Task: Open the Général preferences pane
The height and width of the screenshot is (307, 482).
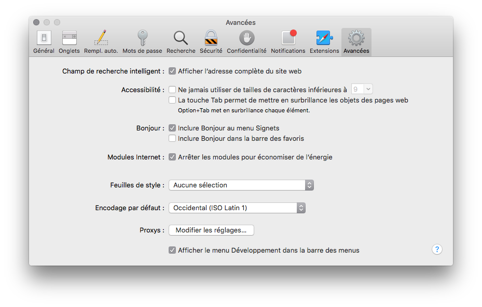Action: [x=44, y=42]
